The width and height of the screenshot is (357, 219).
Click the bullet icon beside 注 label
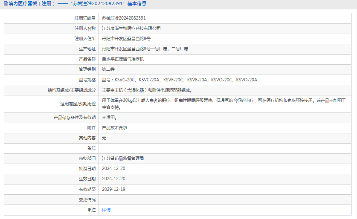(x=89, y=210)
